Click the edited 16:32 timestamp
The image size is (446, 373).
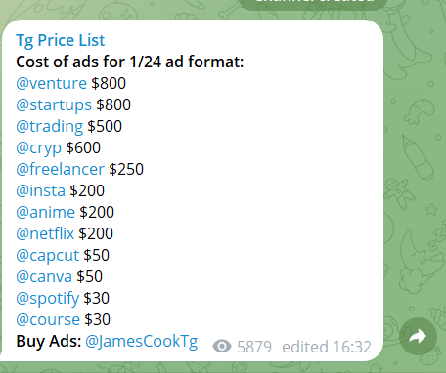(x=327, y=347)
